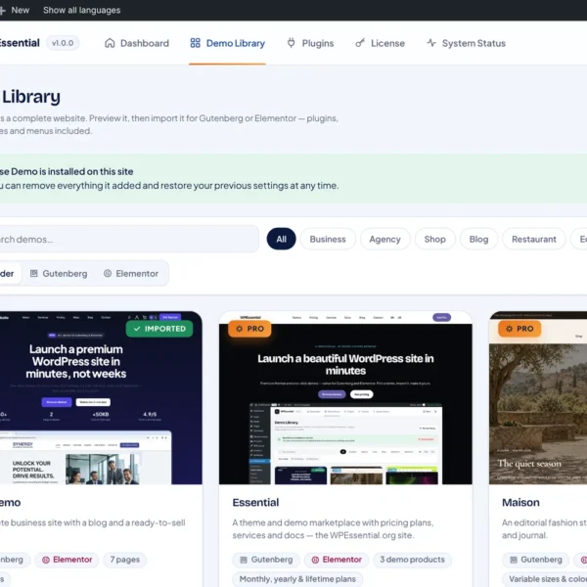
Task: Click Gutenberg icon in Essential card tag
Action: click(x=244, y=560)
